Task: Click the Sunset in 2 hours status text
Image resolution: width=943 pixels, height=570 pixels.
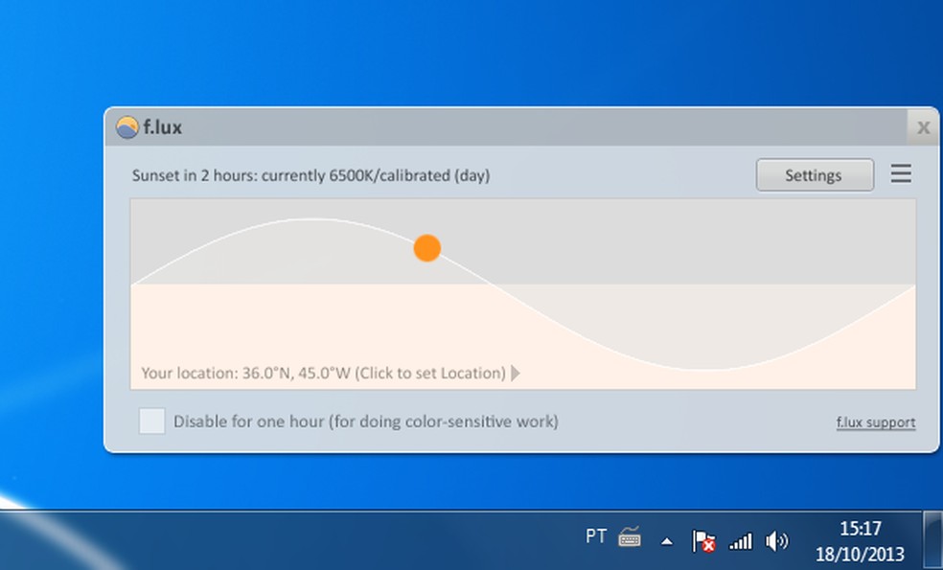Action: point(310,175)
